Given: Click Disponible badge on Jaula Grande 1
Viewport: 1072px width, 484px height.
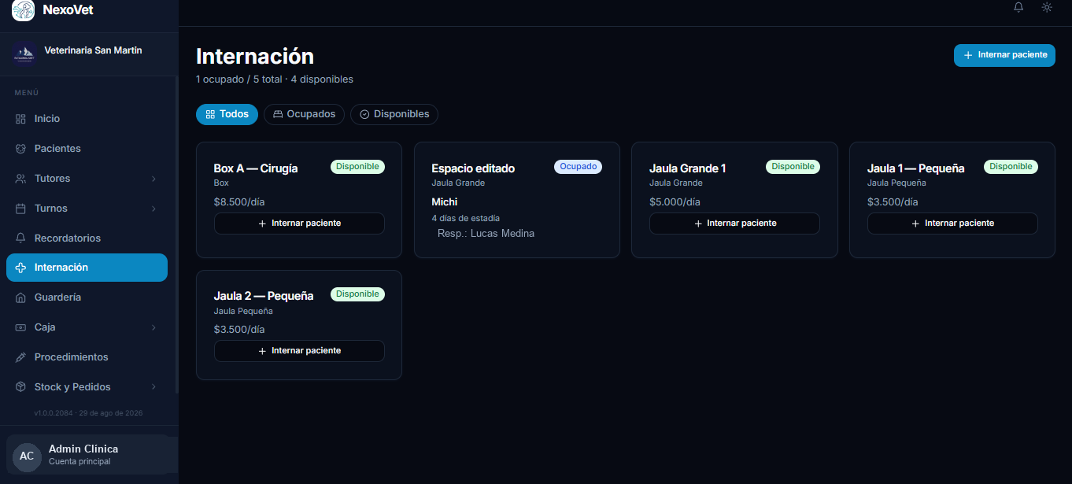Looking at the screenshot, I should 793,167.
